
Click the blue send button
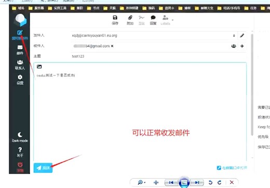(43, 168)
